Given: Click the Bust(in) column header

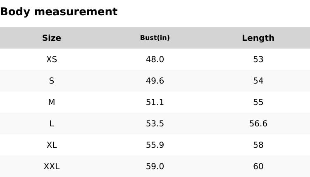Looking at the screenshot, I should pos(155,38).
